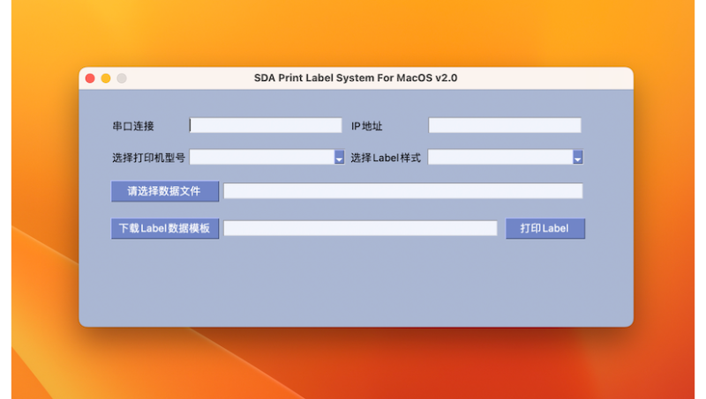
Task: Click the 打印Label print button
Action: click(545, 229)
